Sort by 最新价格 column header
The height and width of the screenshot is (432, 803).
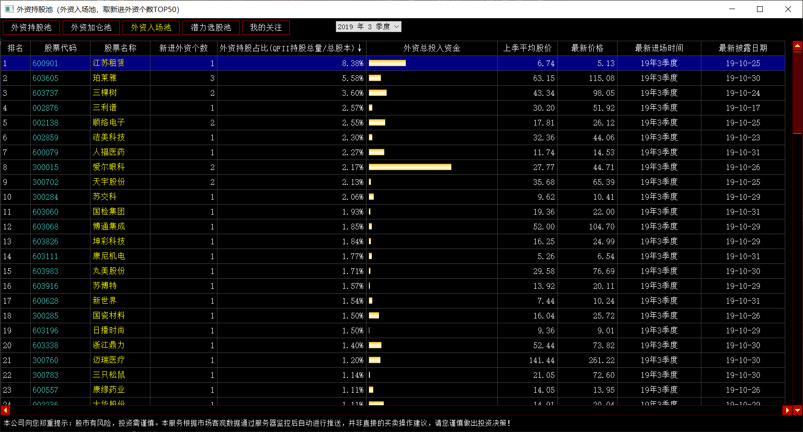(x=587, y=48)
